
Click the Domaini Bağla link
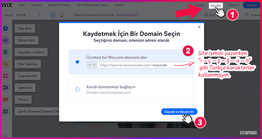[x=127, y=15]
